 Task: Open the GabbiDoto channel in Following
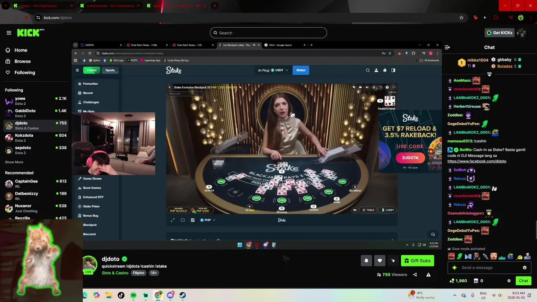pos(36,113)
